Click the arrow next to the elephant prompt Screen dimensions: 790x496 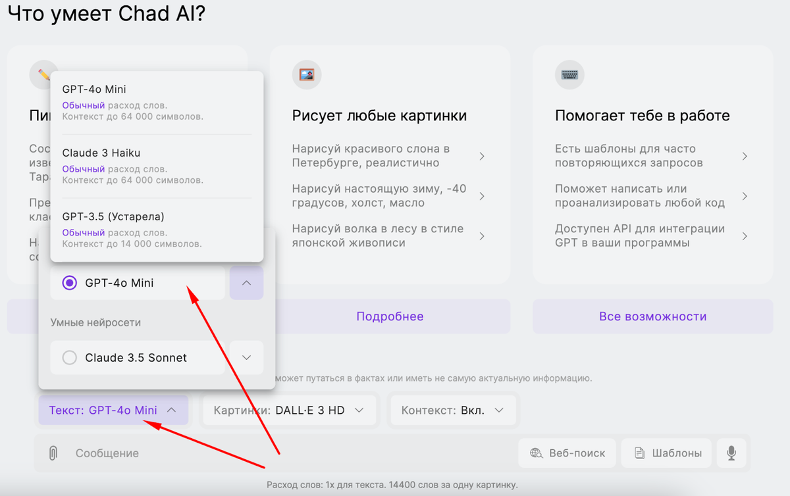click(482, 156)
